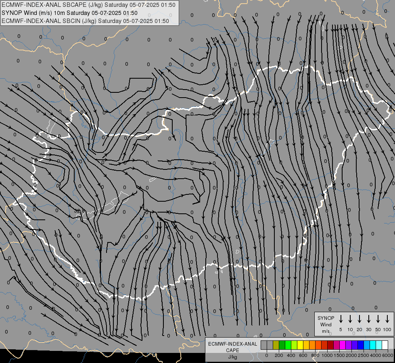Click the 5 m/s wind arrow symbol
The height and width of the screenshot is (363, 395).
(x=341, y=319)
